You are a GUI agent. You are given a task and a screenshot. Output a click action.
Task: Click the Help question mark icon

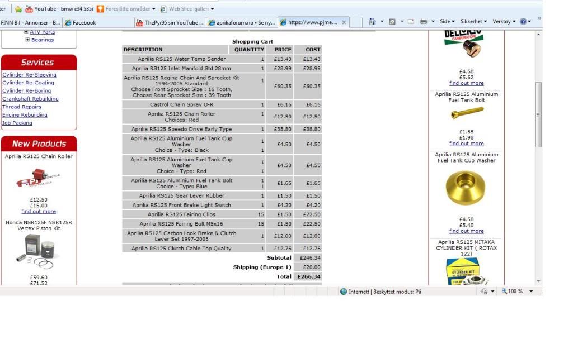523,22
